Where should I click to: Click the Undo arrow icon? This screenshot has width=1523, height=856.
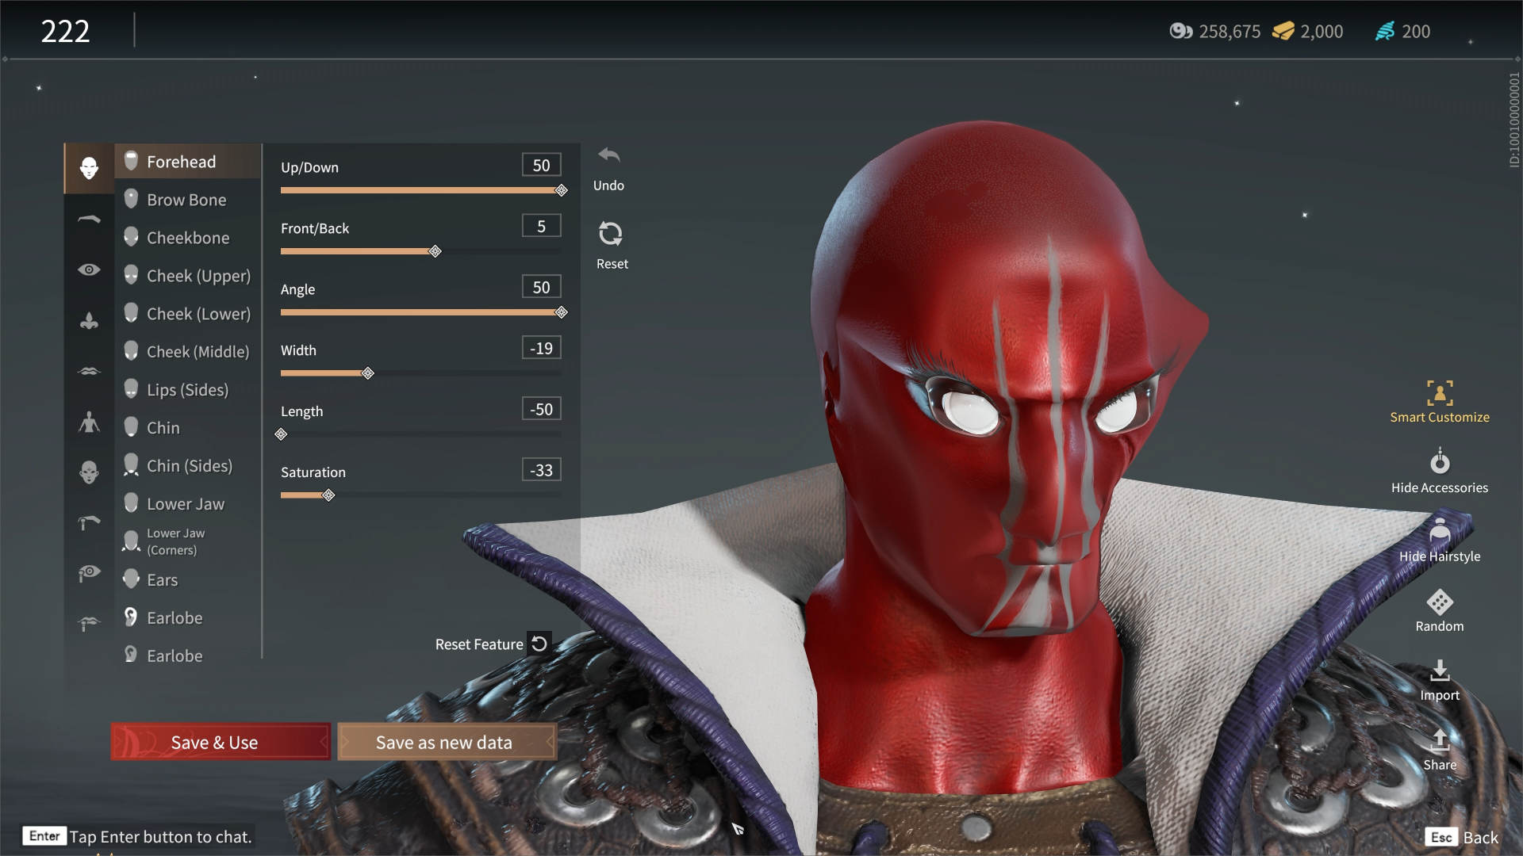pos(609,156)
